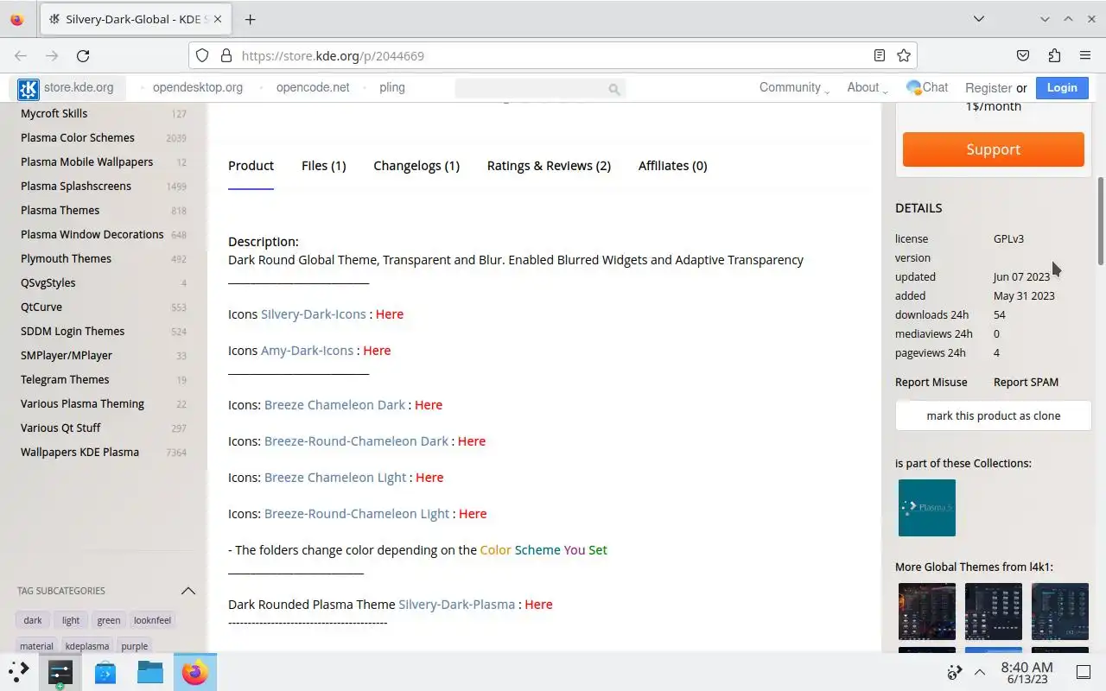The height and width of the screenshot is (691, 1106).
Task: Select the dark tag
Action: click(33, 620)
